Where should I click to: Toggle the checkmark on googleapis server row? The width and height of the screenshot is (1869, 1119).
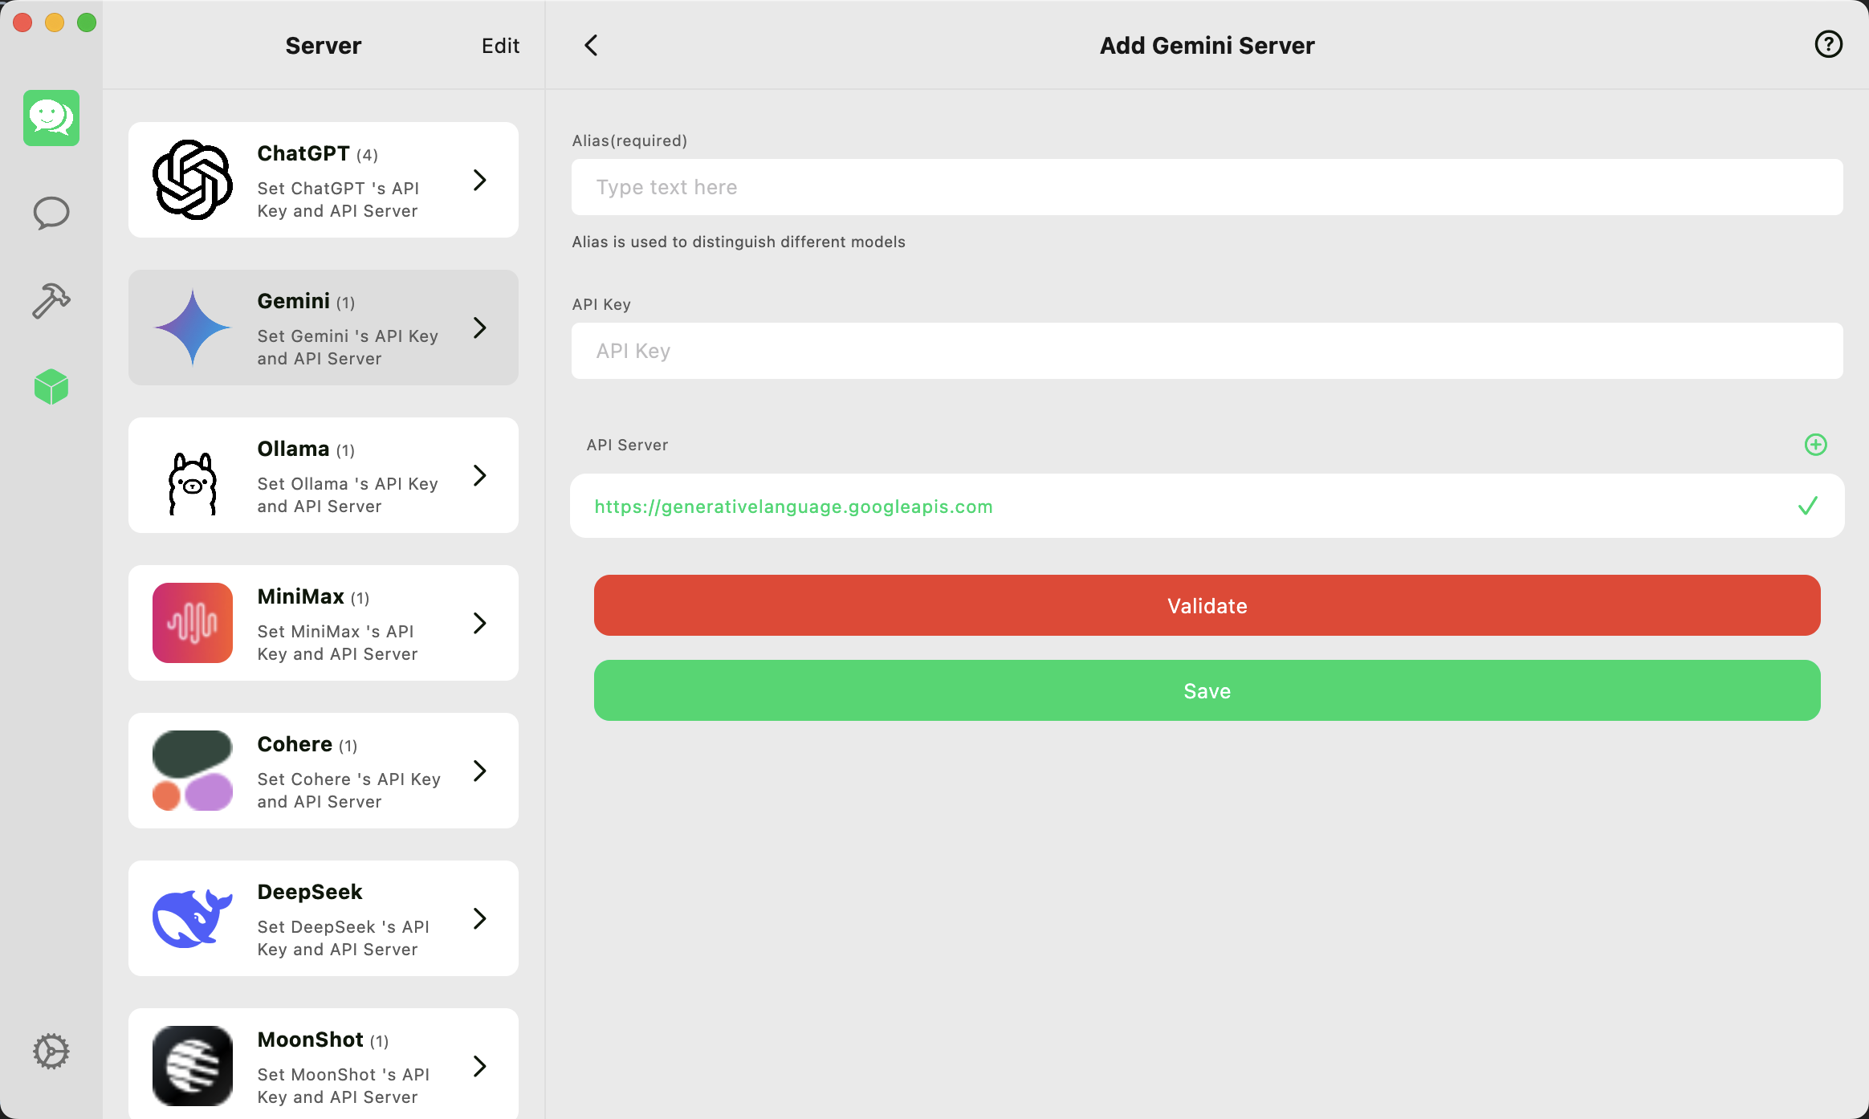[x=1807, y=506]
